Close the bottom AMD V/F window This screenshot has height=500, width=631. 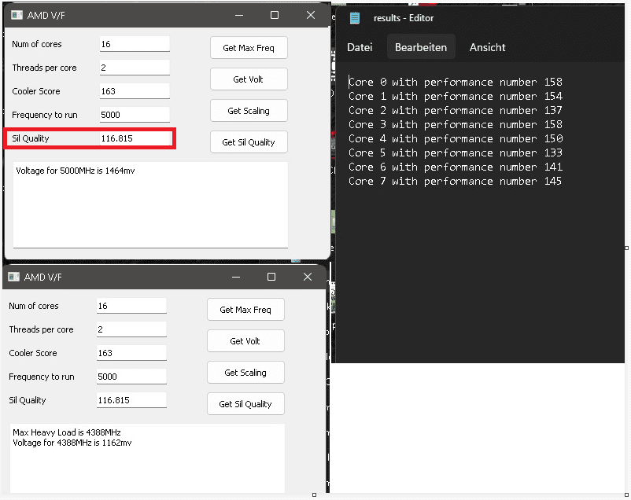click(x=308, y=277)
